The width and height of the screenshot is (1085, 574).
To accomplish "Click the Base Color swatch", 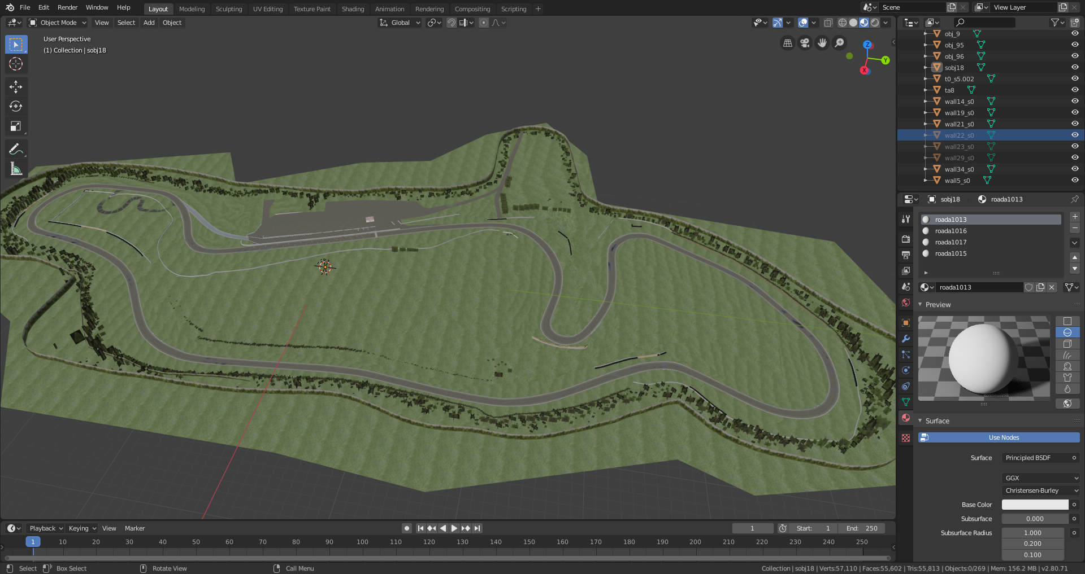I will point(1035,505).
